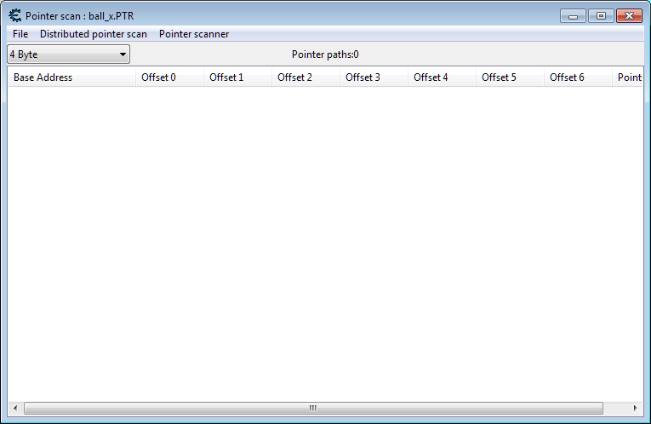
Task: Click the Offset 5 column header
Action: tap(510, 77)
